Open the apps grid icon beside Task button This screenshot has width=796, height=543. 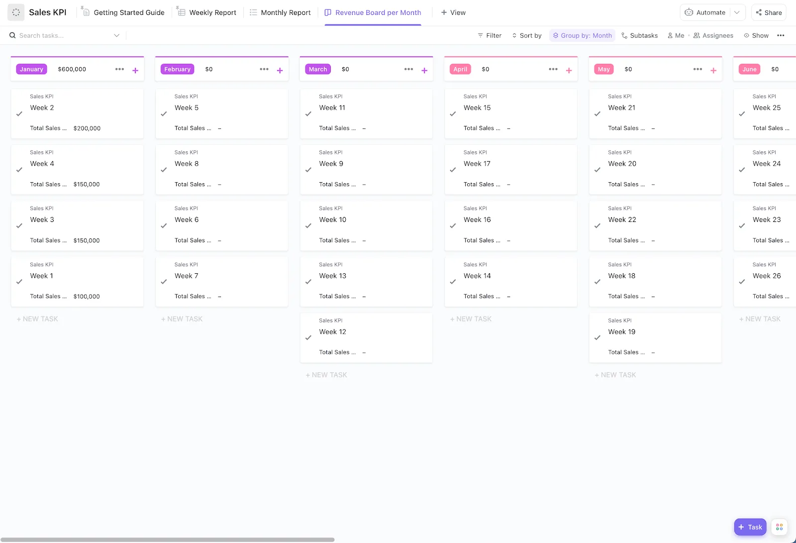click(x=779, y=527)
